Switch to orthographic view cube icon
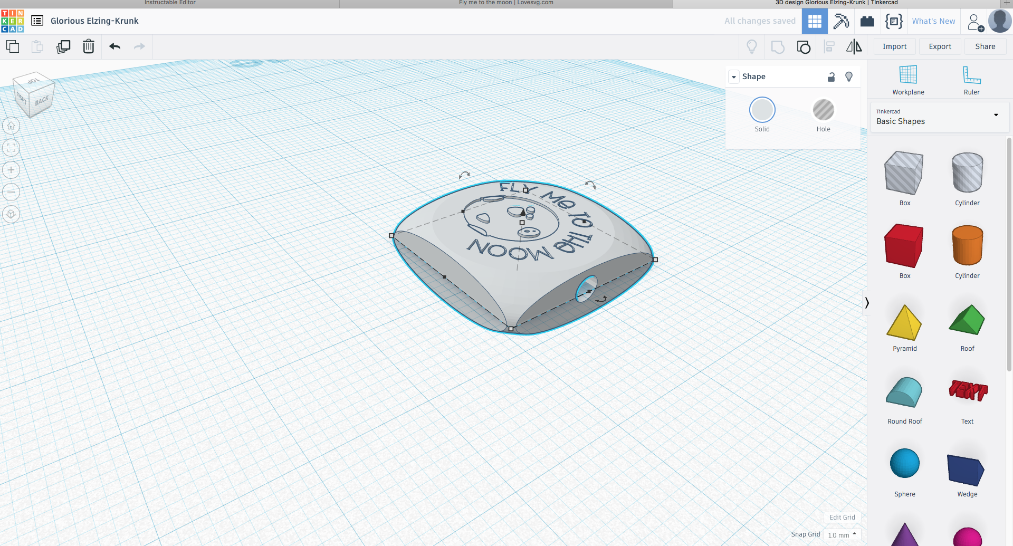The height and width of the screenshot is (546, 1013). point(11,214)
